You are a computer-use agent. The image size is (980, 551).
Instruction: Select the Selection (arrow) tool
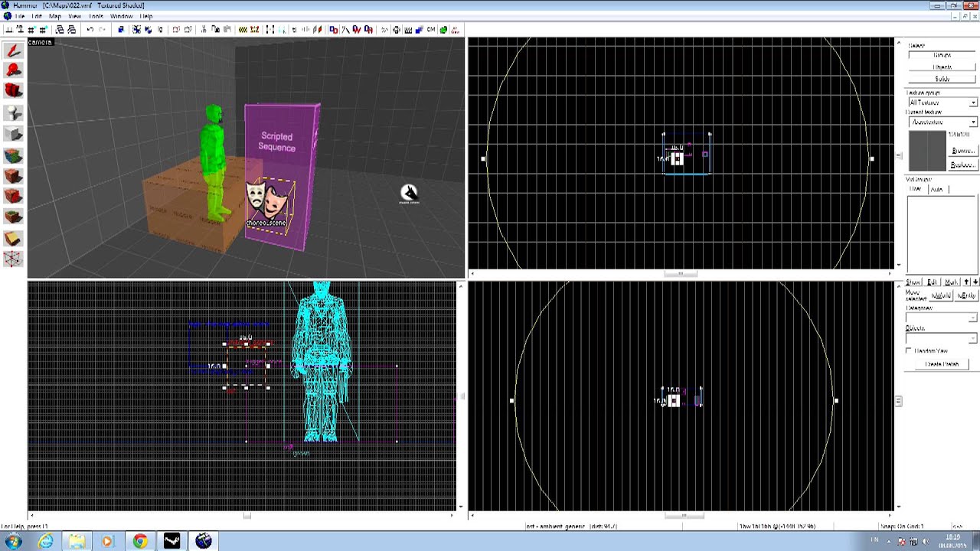(x=13, y=51)
